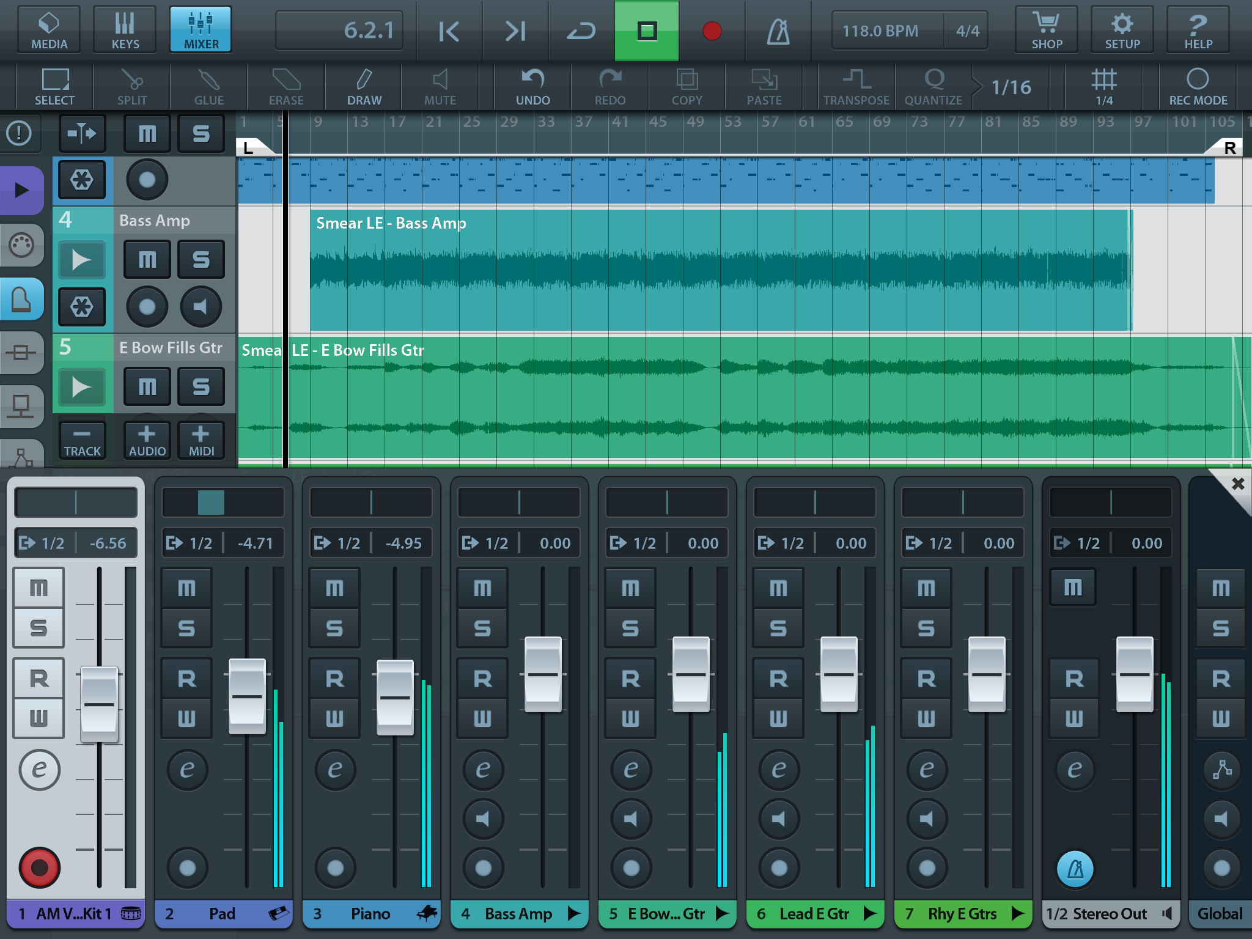
Task: Toggle the cycle loop button
Action: 580,31
